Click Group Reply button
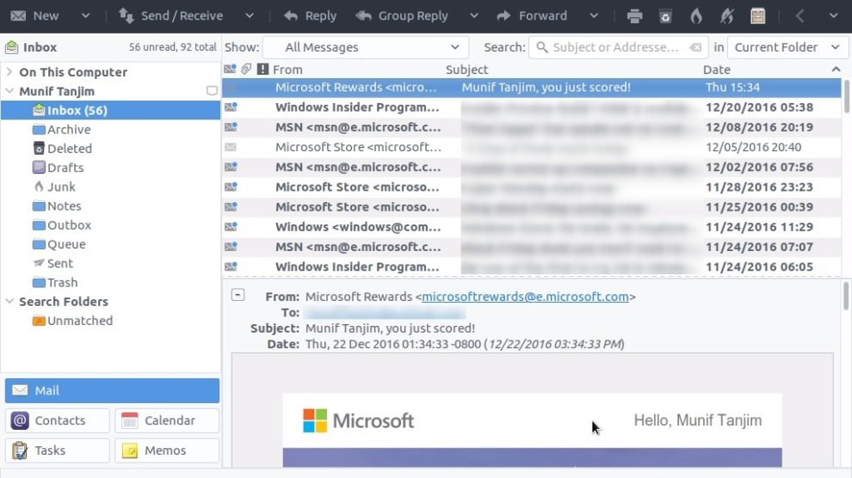Viewport: 852px width, 478px height. (402, 15)
